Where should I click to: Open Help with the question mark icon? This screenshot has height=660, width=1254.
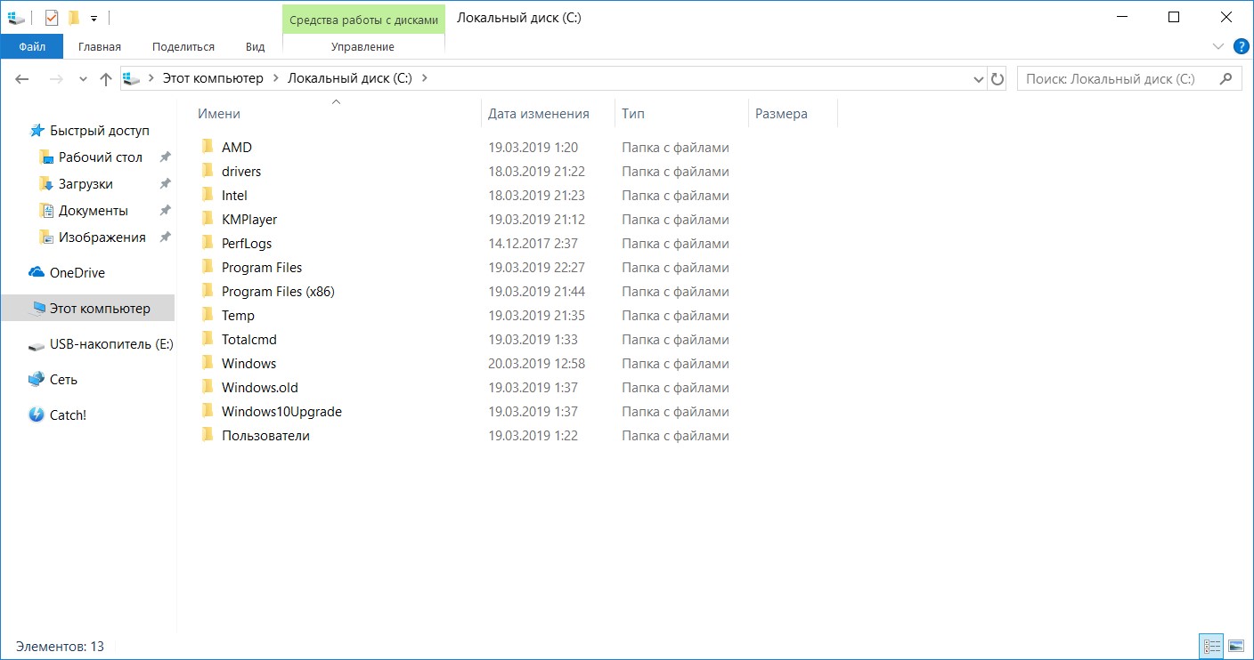tap(1242, 46)
